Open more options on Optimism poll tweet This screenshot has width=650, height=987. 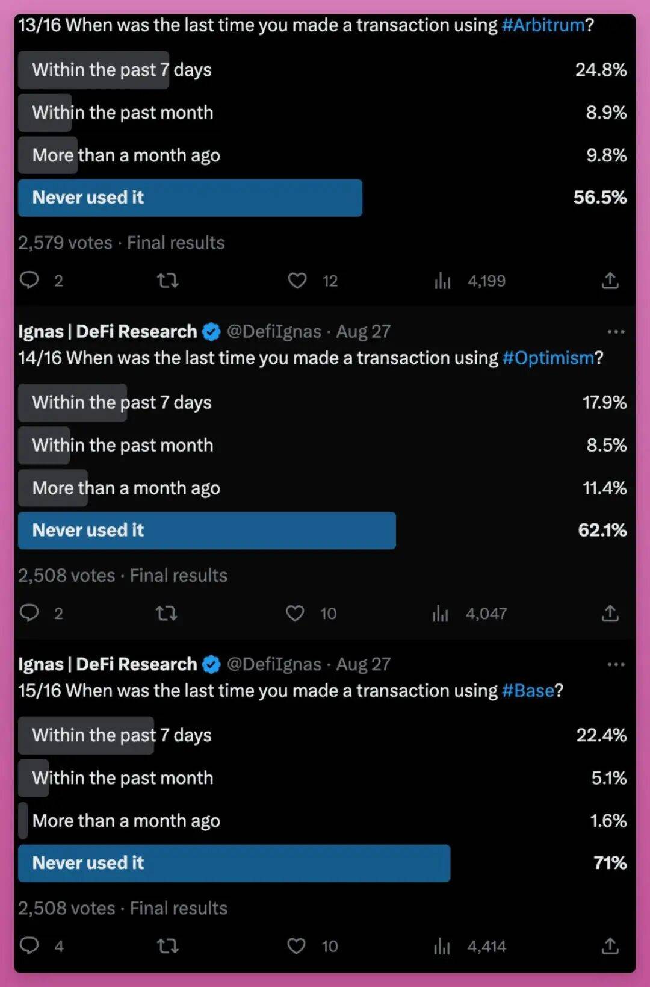point(616,332)
